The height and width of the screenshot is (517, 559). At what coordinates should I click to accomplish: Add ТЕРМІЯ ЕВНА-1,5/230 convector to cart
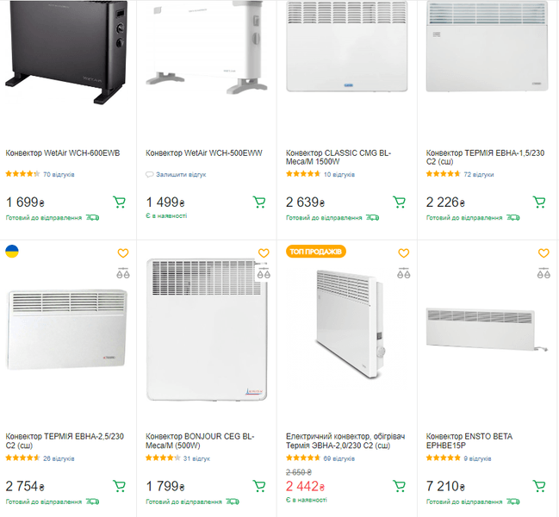pyautogui.click(x=539, y=202)
